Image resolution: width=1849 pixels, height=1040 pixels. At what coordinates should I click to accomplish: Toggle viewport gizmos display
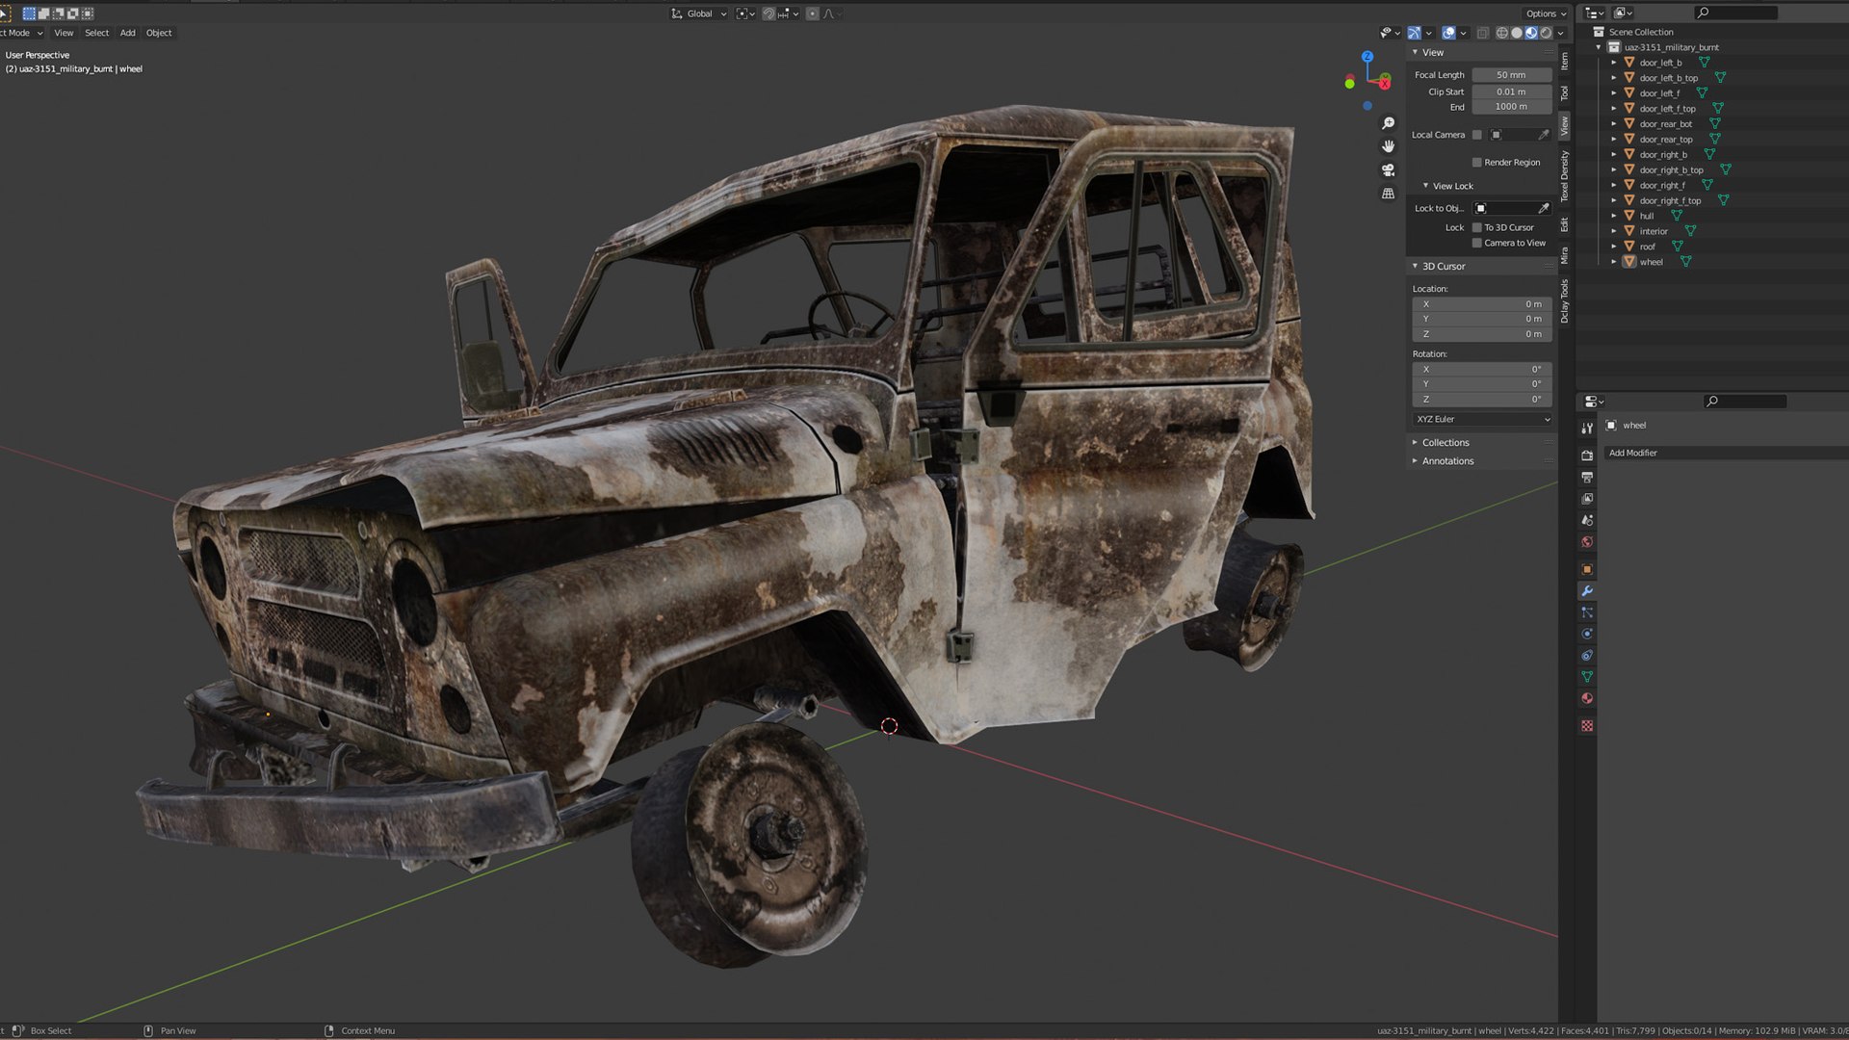click(x=1415, y=33)
